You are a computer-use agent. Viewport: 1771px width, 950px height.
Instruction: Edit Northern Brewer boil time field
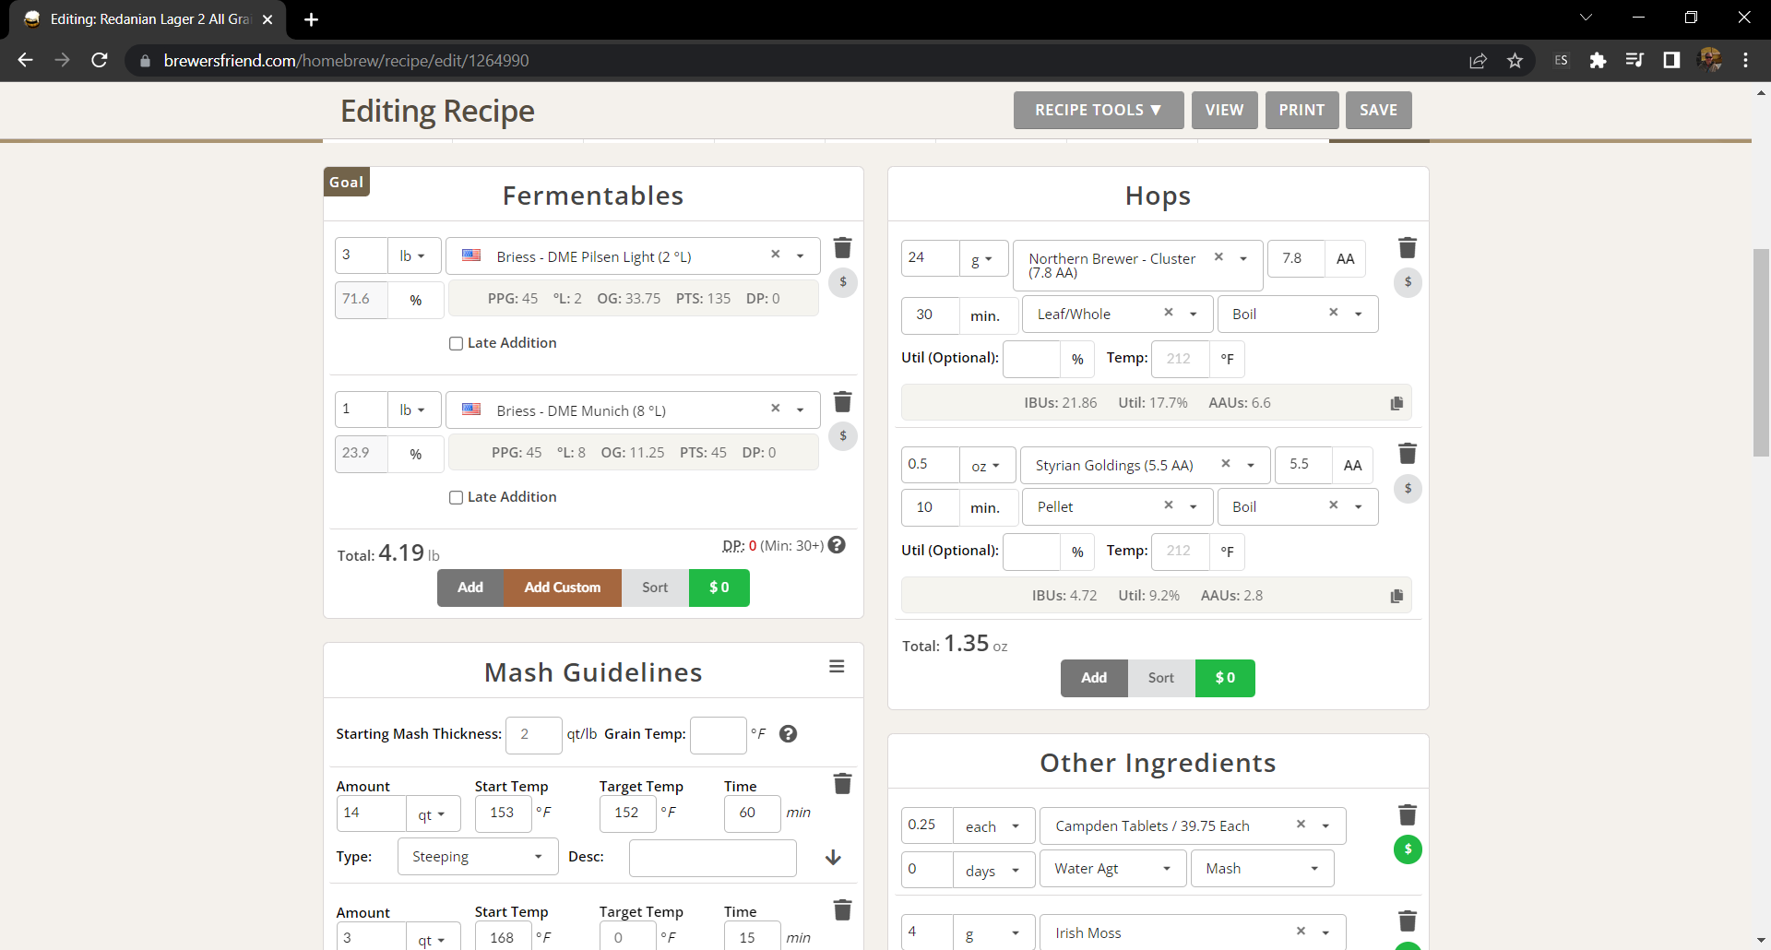pos(931,315)
